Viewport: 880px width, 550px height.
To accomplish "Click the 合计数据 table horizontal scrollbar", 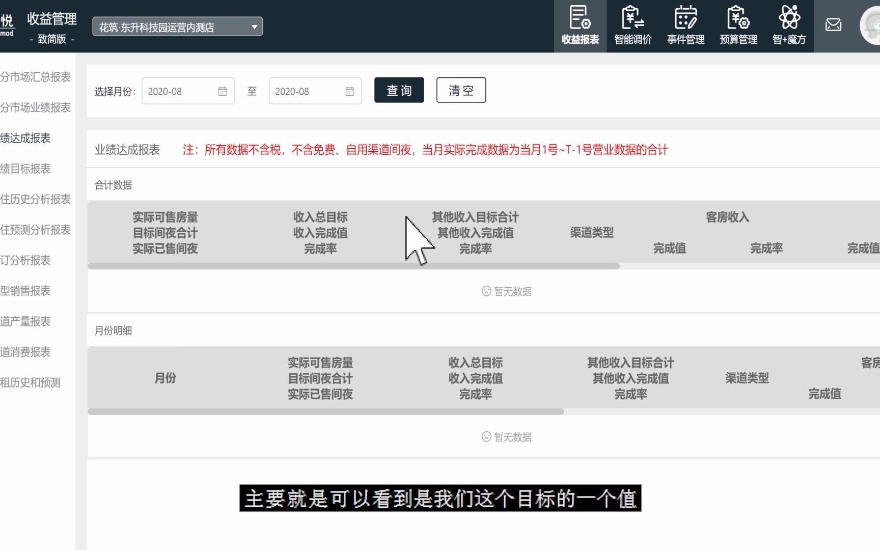I will click(353, 266).
